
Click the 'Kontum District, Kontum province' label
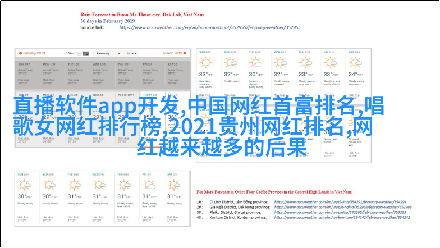(238, 217)
